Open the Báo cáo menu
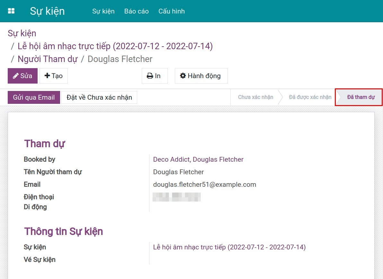383x279 pixels. pyautogui.click(x=136, y=11)
